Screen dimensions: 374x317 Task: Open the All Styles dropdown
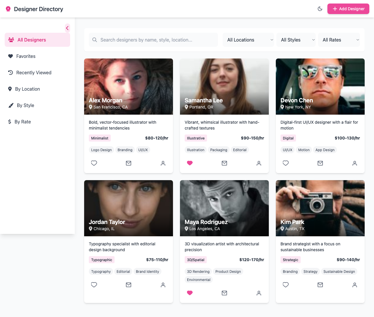click(x=296, y=40)
